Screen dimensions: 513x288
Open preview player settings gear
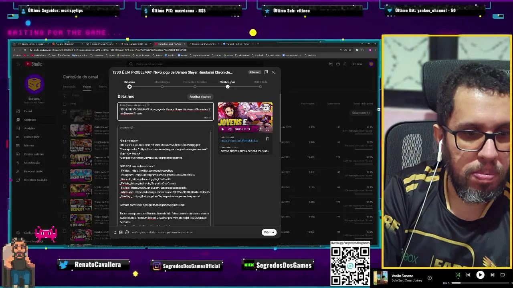click(261, 129)
